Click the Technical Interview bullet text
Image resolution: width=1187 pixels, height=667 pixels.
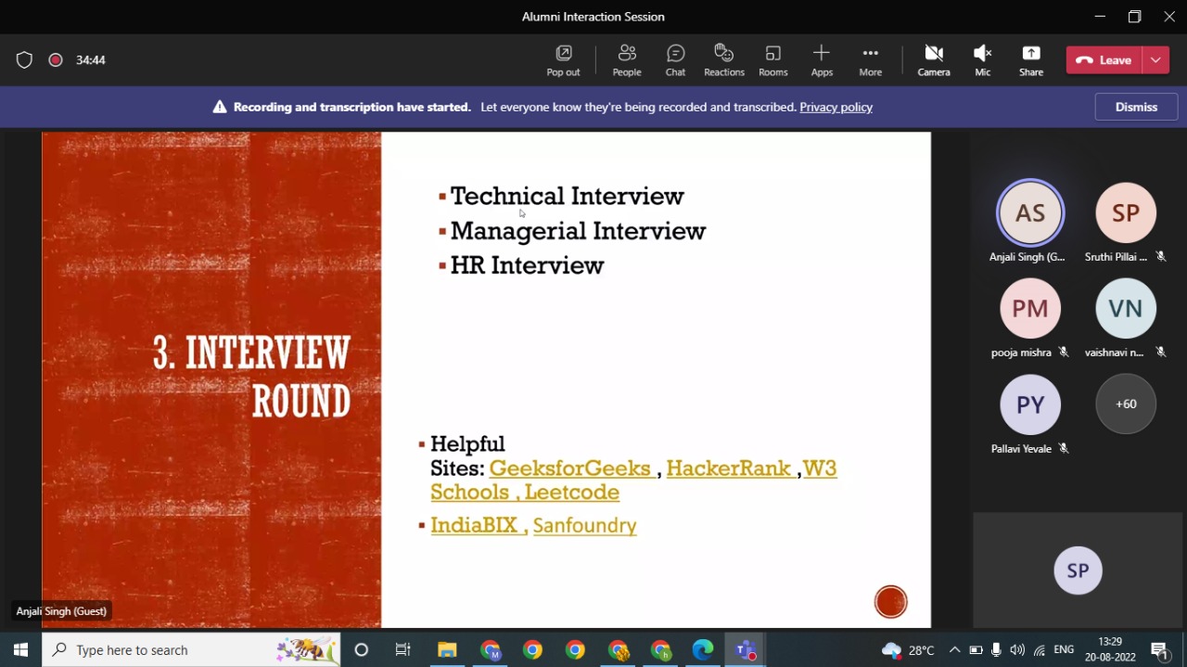tap(567, 196)
